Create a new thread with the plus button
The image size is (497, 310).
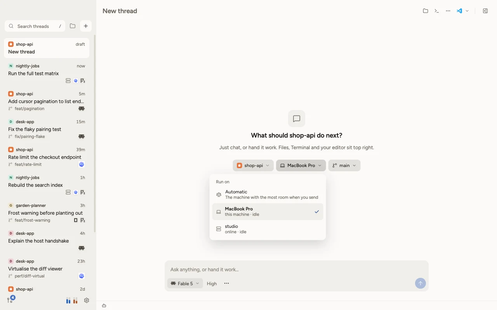[x=86, y=26]
